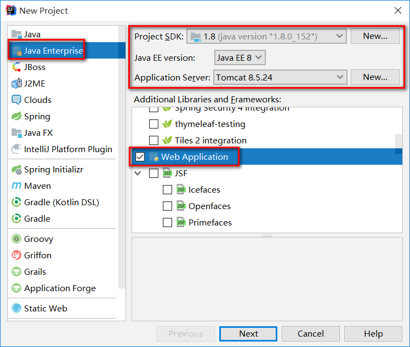Image resolution: width=410 pixels, height=347 pixels.
Task: Click the Griffon red icon
Action: pos(16,256)
